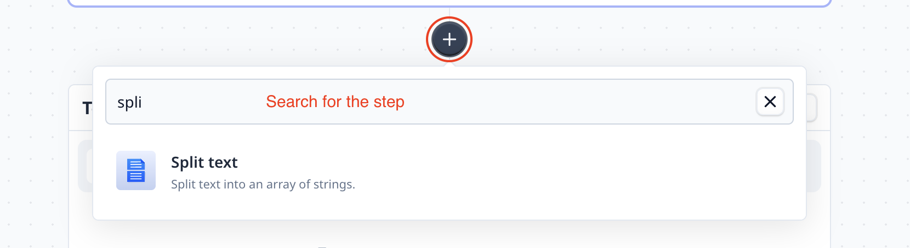Click the "Split text into an array of strings." description
This screenshot has width=910, height=248.
tap(263, 185)
